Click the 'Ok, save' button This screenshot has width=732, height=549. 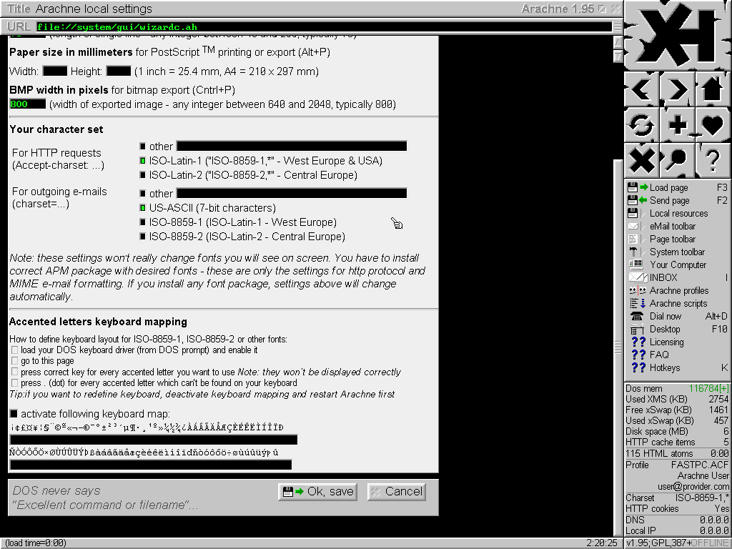pyautogui.click(x=318, y=492)
